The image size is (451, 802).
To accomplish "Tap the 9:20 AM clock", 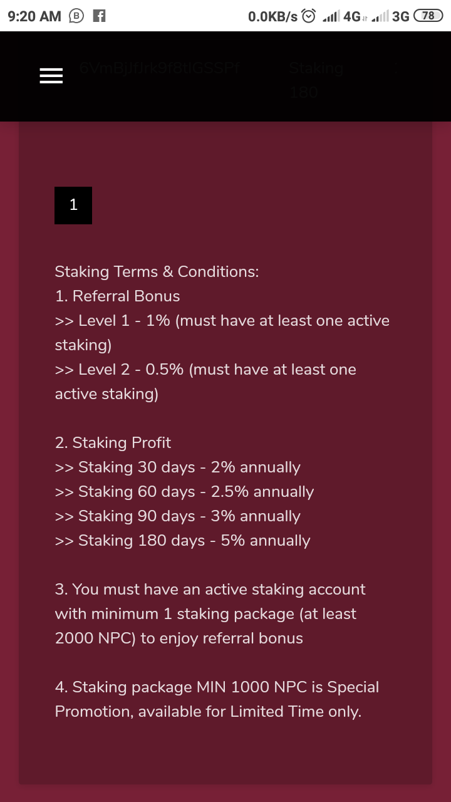I will [x=34, y=16].
